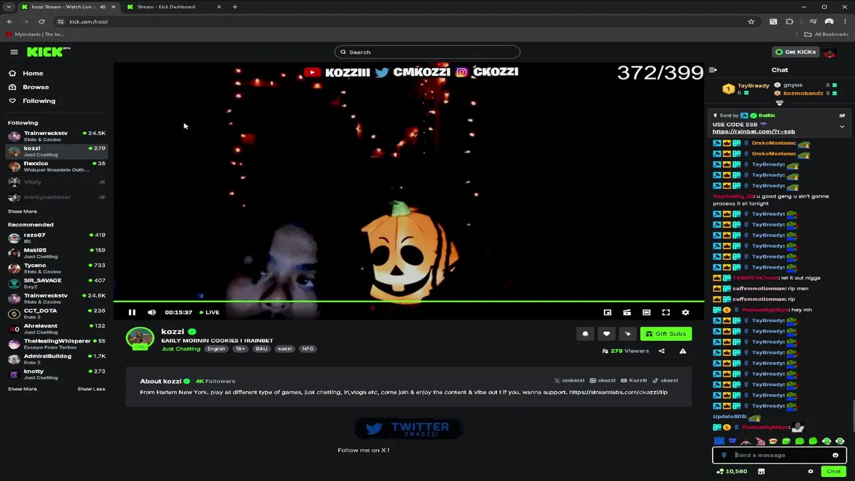This screenshot has width=855, height=481.
Task: Expand Following list with Show More
Action: (x=22, y=211)
